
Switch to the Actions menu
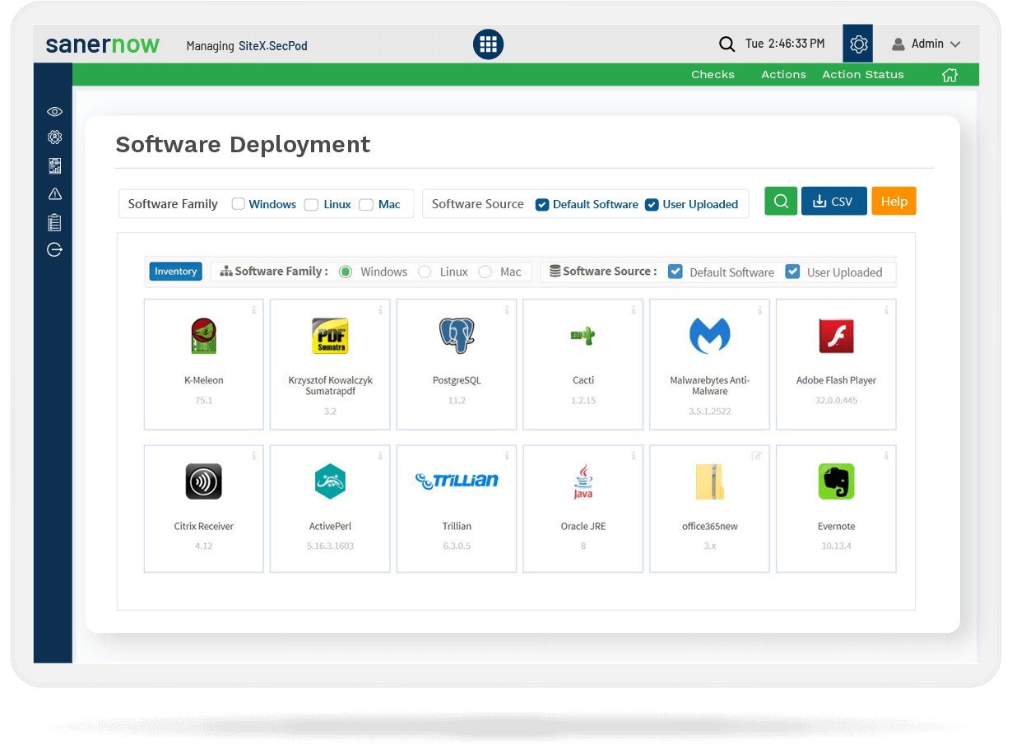coord(782,74)
